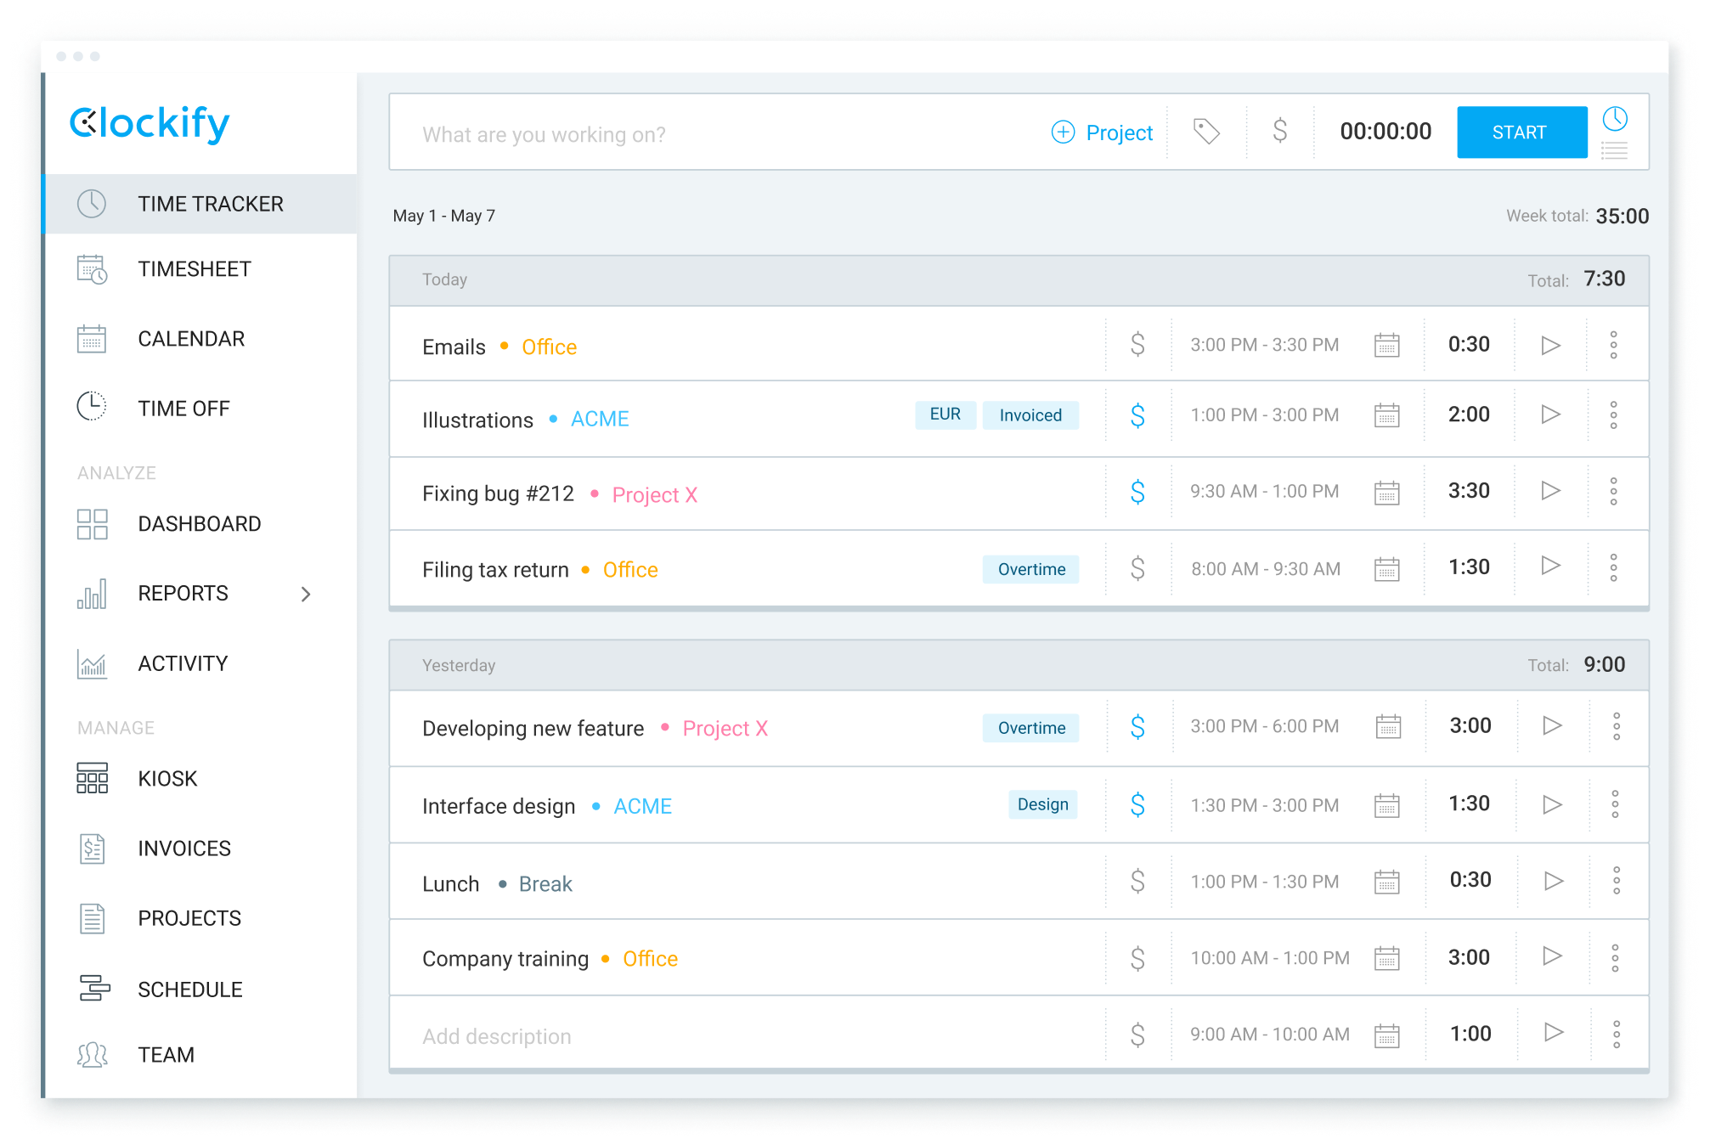Open more options for Company training entry

(x=1615, y=958)
